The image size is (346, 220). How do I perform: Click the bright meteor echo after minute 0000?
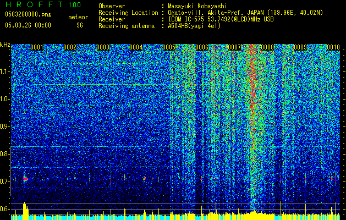25,179
